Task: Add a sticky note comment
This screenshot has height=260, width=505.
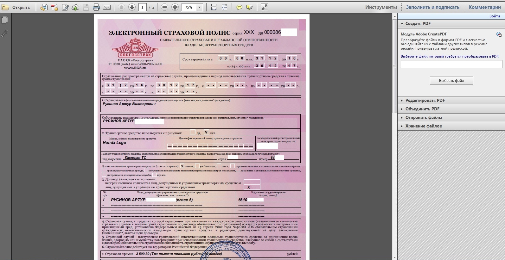Action: [x=239, y=7]
